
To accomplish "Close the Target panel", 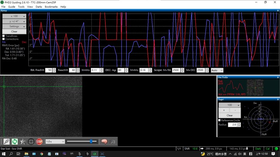I will pos(278,99).
